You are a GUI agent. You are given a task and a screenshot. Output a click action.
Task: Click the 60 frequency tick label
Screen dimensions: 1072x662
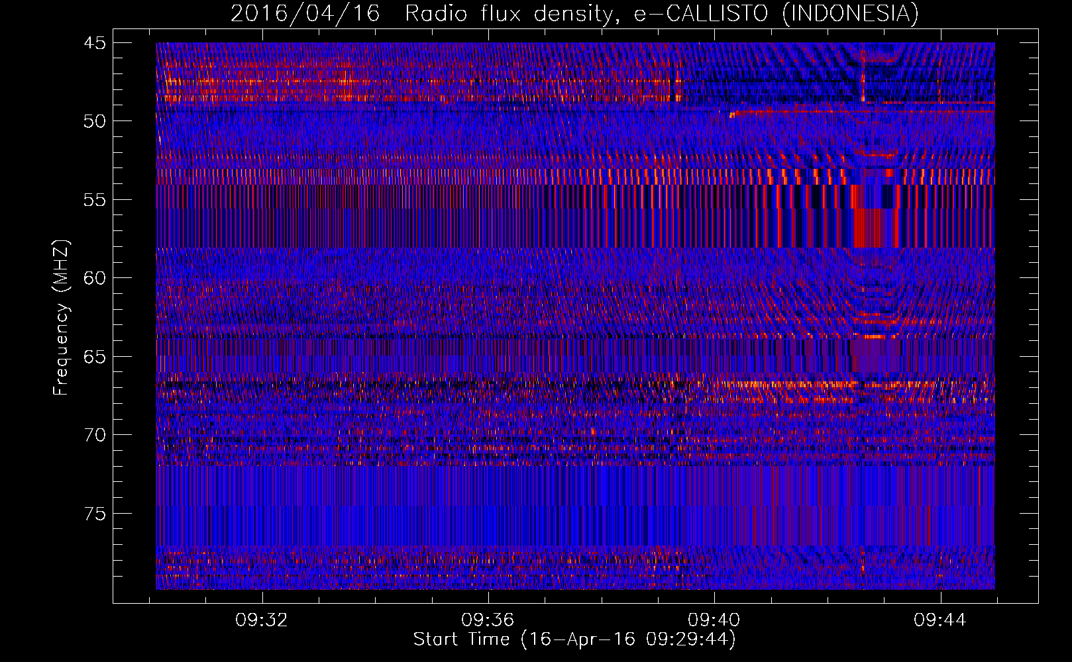[95, 278]
